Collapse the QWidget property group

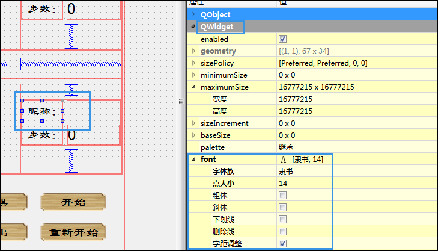coord(193,26)
